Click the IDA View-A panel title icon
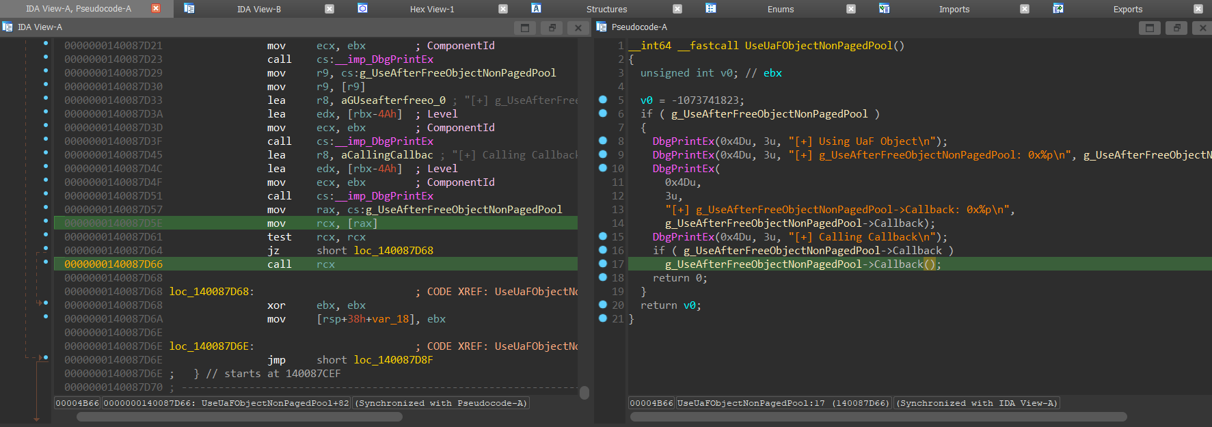1212x427 pixels. coord(8,27)
